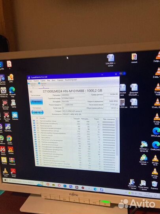Open the 5.04.2024 Word document icon
The height and width of the screenshot is (214, 160).
pyautogui.click(x=134, y=103)
